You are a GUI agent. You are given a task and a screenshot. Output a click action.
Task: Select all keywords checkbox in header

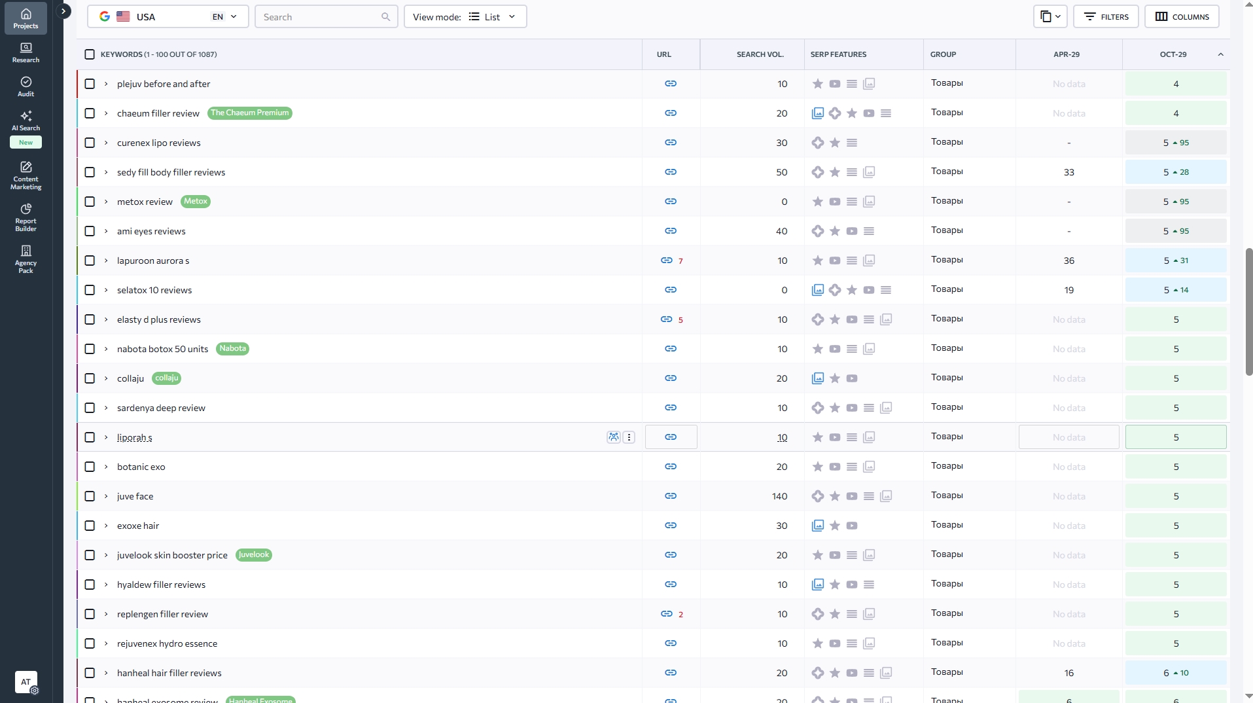(x=90, y=54)
